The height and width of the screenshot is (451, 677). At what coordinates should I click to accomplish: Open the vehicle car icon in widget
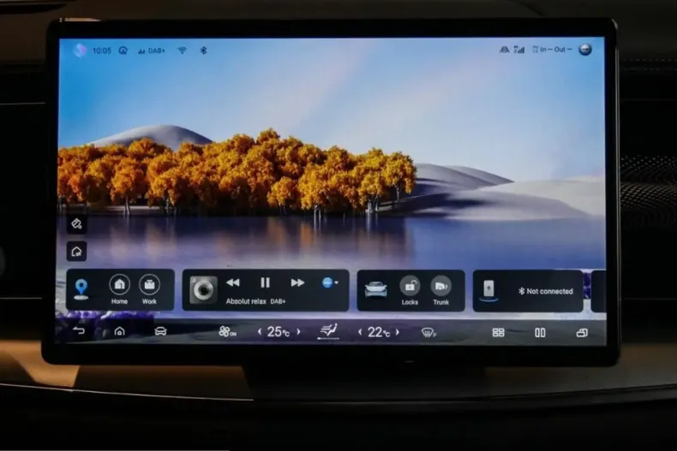click(x=375, y=289)
